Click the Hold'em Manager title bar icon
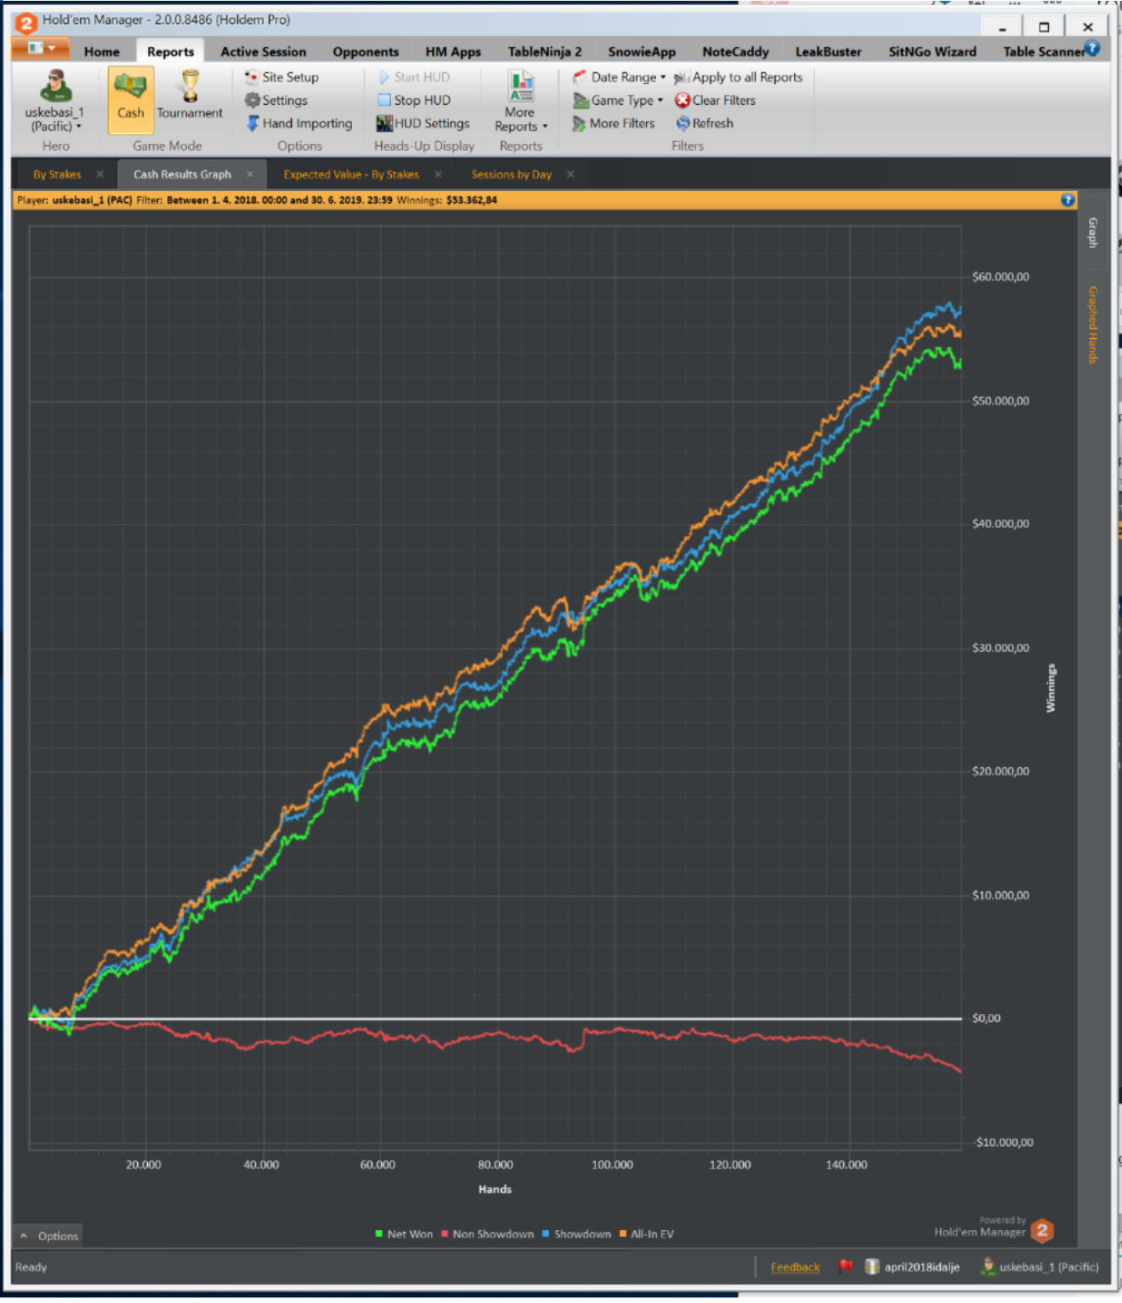The image size is (1122, 1303). 25,22
